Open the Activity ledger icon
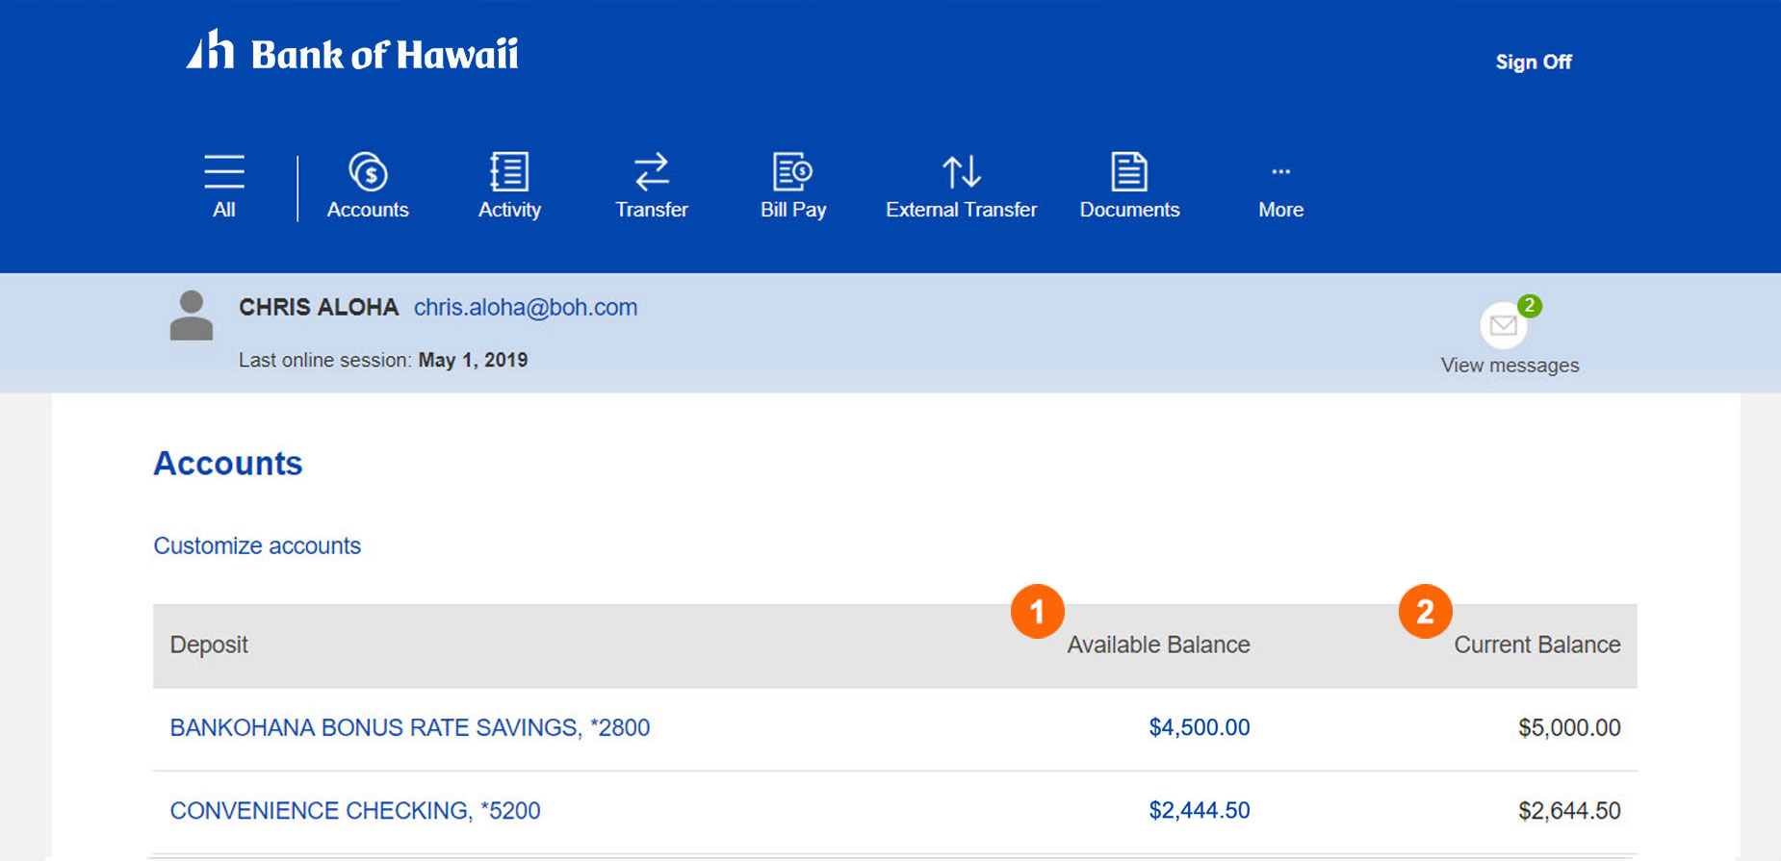 (x=508, y=172)
